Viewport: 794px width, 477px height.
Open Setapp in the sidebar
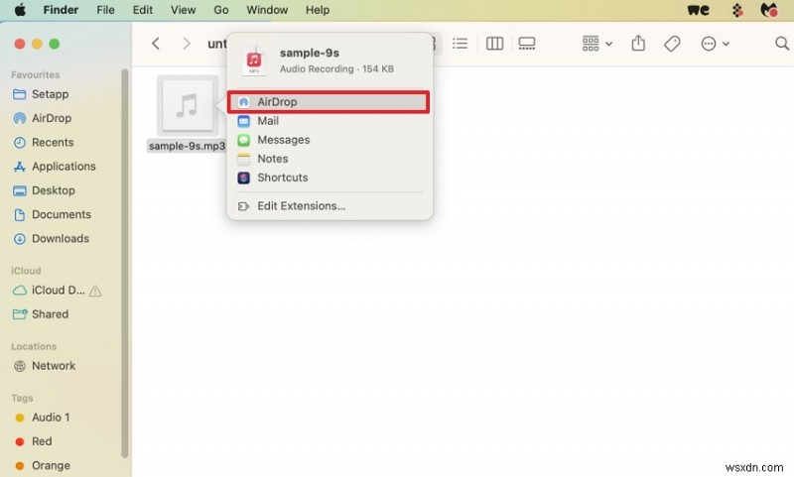click(x=50, y=94)
